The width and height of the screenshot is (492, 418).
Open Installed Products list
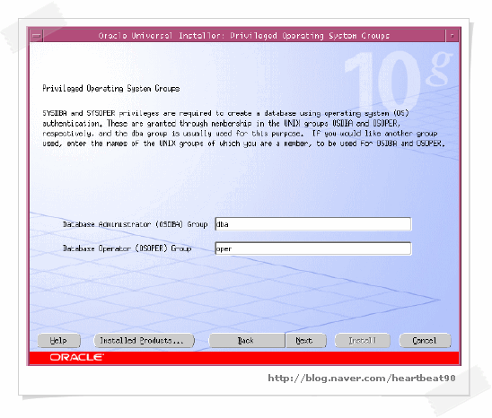coord(144,341)
